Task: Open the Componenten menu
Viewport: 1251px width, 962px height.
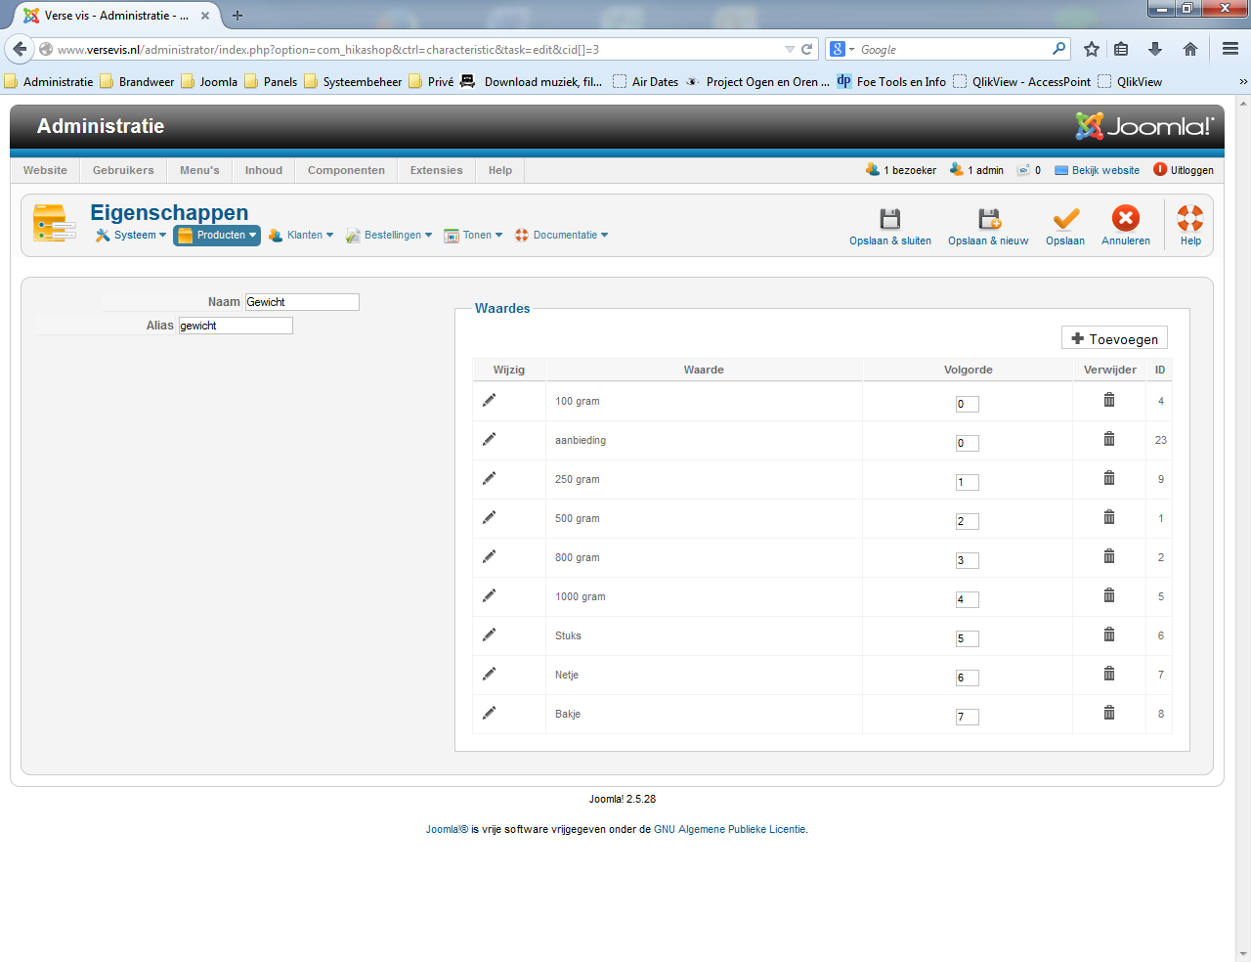Action: click(346, 170)
